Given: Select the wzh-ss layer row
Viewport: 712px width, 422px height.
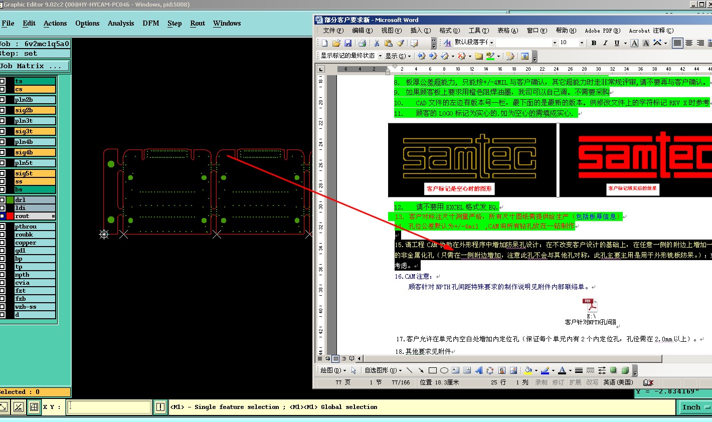Looking at the screenshot, I should click(35, 307).
